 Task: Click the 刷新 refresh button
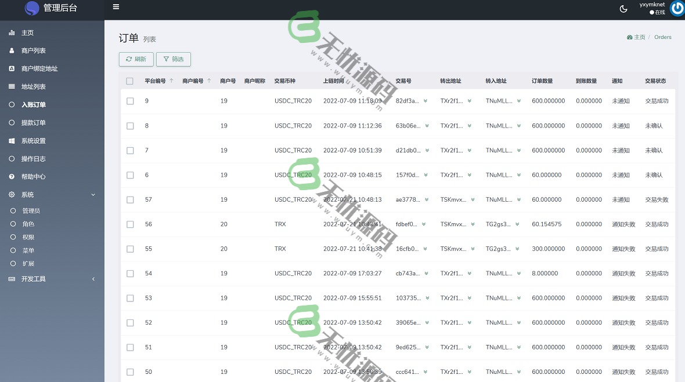136,59
